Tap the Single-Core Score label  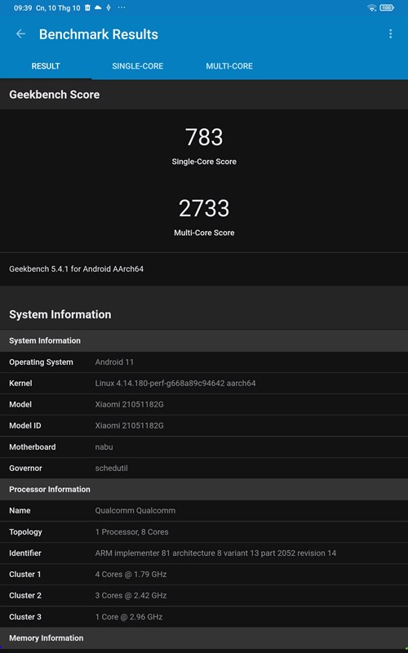(x=204, y=162)
